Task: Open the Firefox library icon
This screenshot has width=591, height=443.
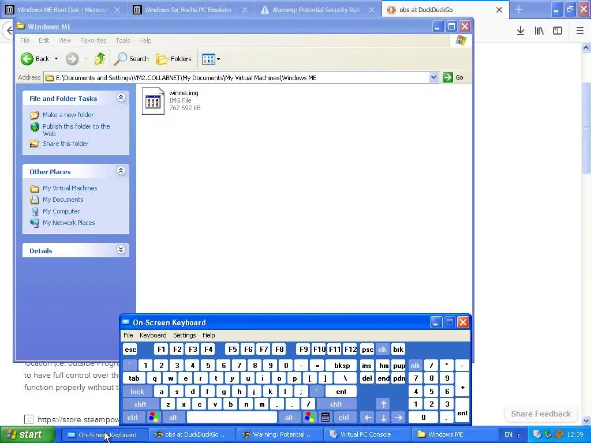Action: coord(539,31)
